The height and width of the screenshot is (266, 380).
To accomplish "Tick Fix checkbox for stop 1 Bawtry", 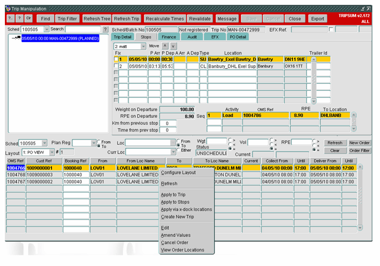I will 116,59.
